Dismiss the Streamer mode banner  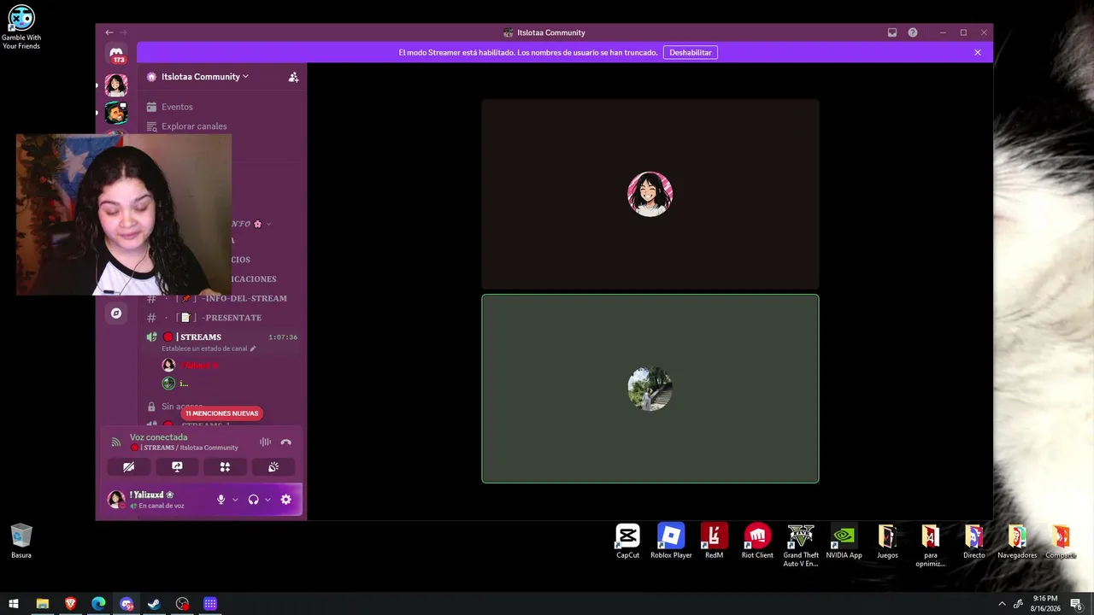(x=978, y=52)
